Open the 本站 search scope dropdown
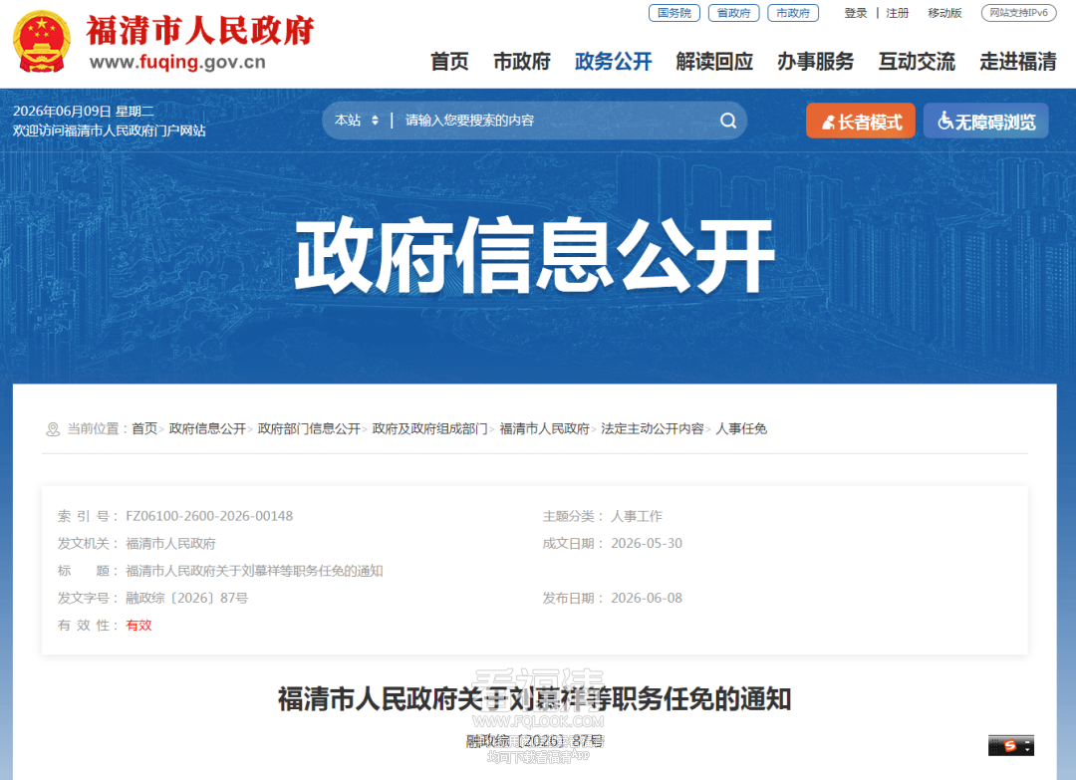This screenshot has width=1076, height=780. [x=356, y=121]
